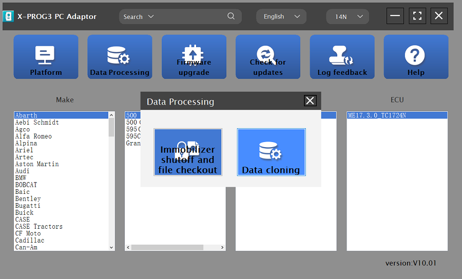462x279 pixels.
Task: Toggle fullscreen window mode
Action: point(417,16)
